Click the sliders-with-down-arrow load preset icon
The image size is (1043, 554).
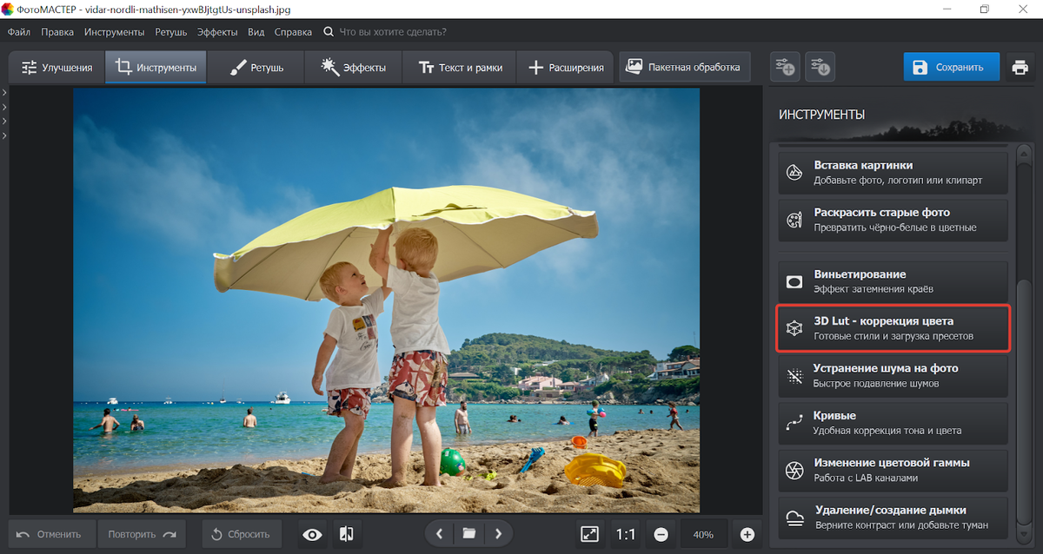point(820,67)
